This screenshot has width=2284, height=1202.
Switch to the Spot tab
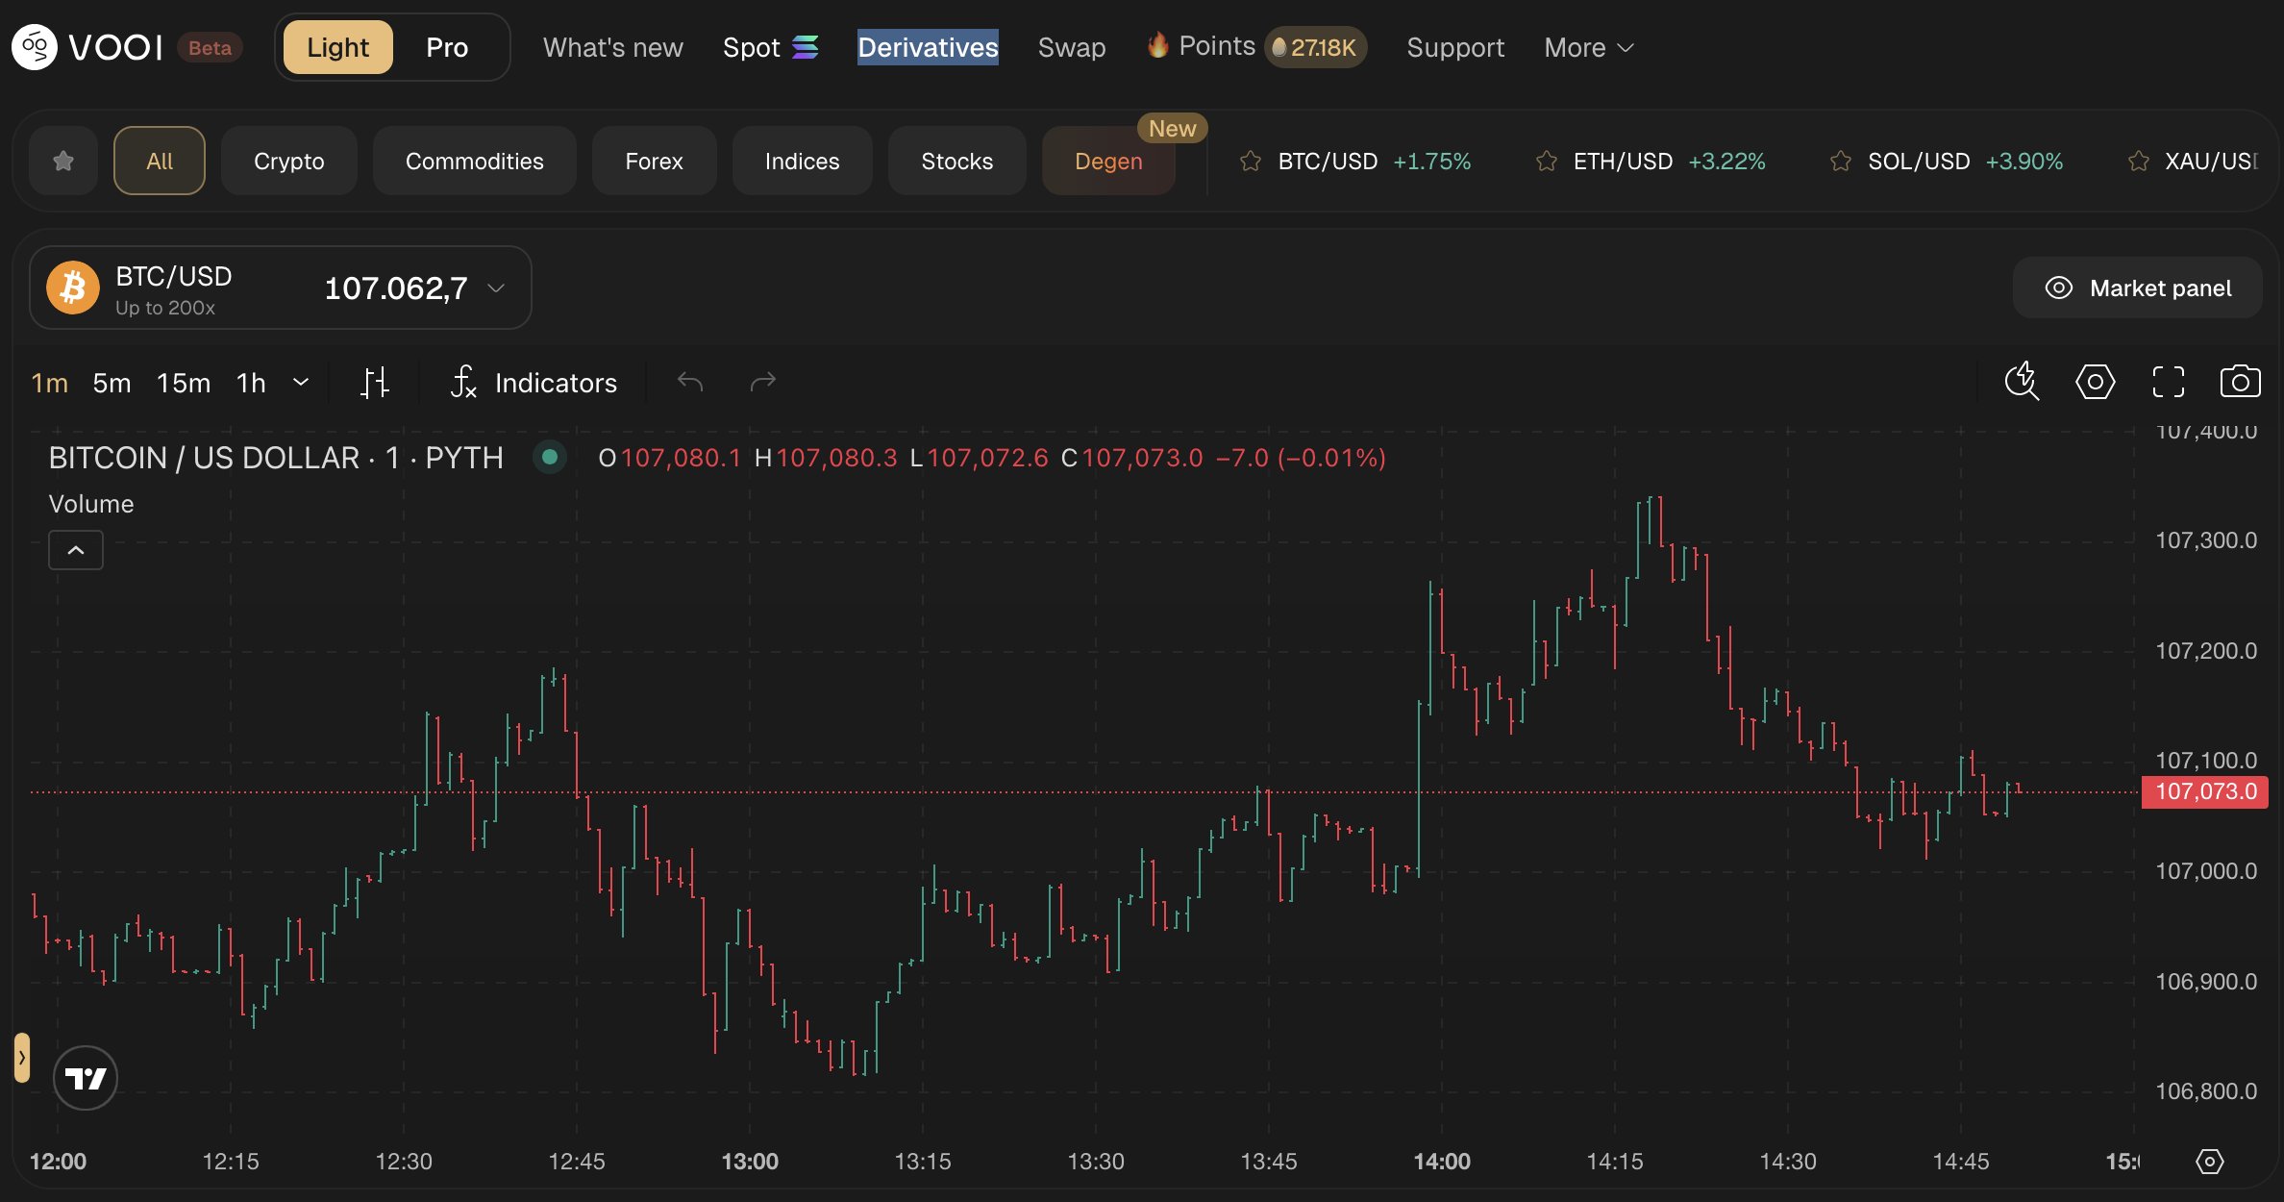pos(751,46)
